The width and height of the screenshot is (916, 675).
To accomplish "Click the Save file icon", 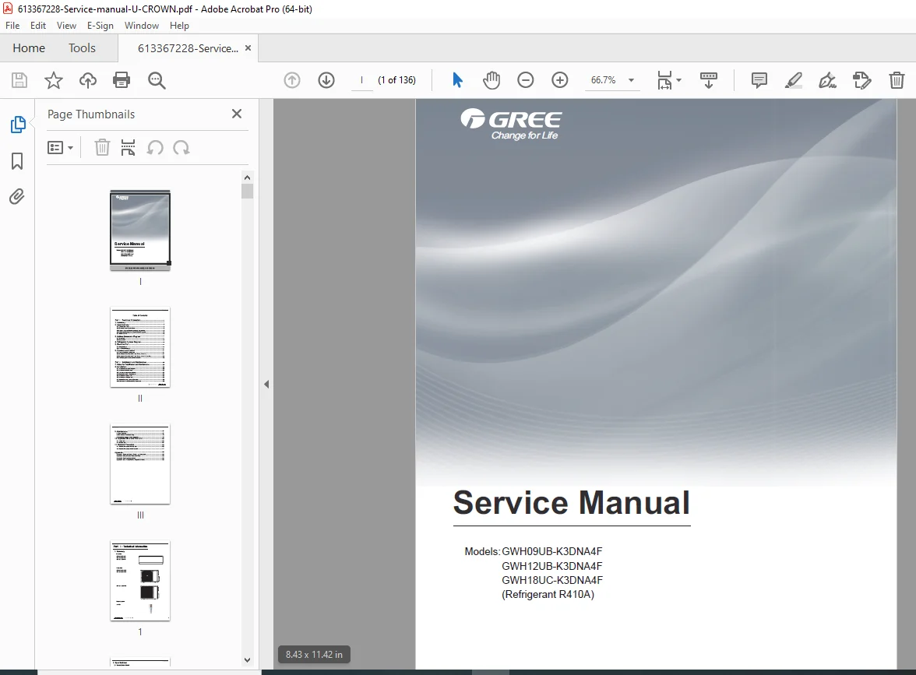I will [19, 80].
